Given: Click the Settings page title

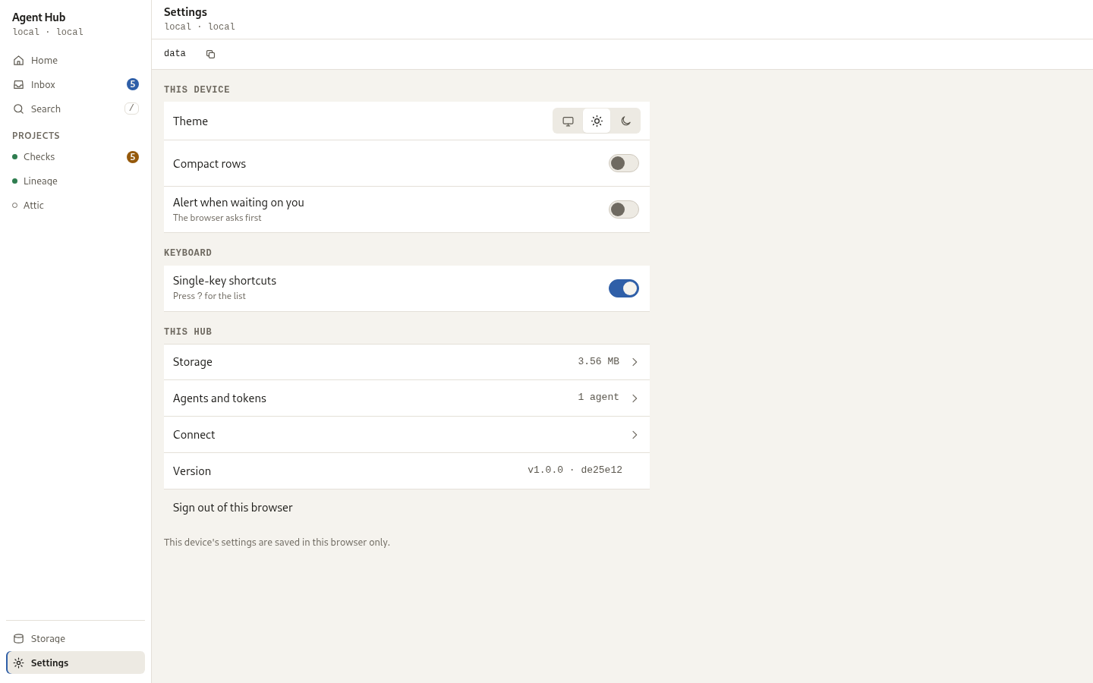Looking at the screenshot, I should (x=185, y=12).
